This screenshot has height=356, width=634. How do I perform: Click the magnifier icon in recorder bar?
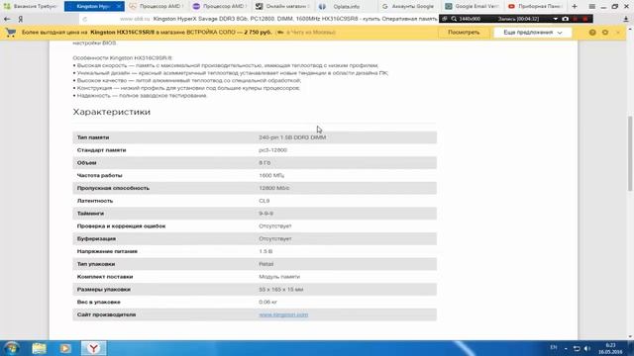point(454,19)
